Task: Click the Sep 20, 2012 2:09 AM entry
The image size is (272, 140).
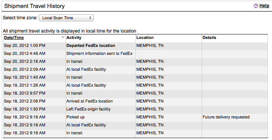Action: (x=25, y=69)
